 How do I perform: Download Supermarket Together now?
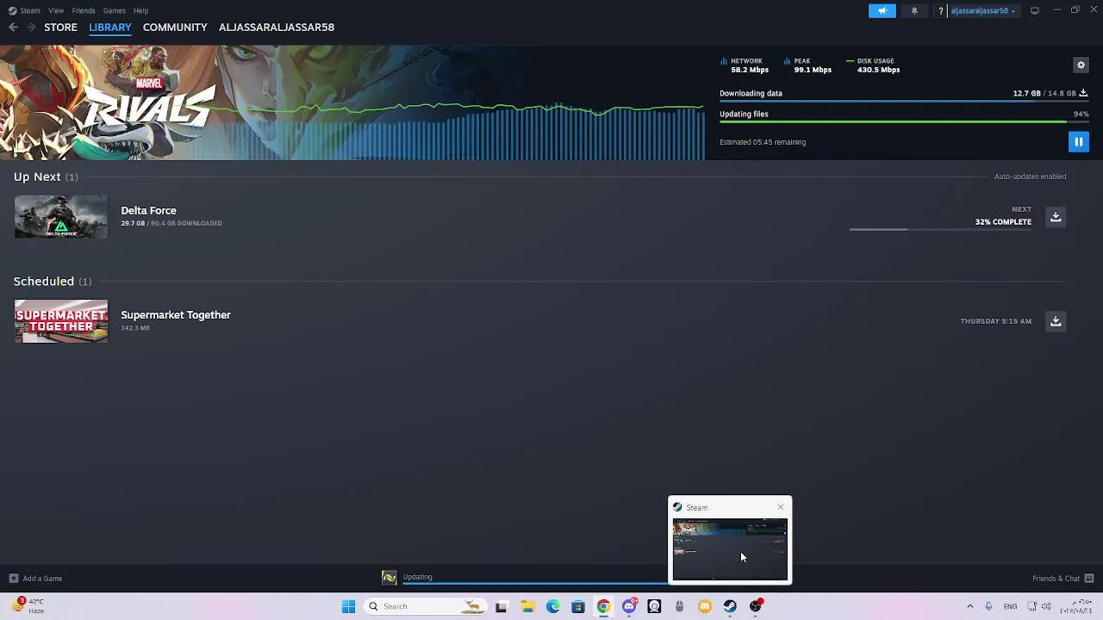[x=1056, y=321]
